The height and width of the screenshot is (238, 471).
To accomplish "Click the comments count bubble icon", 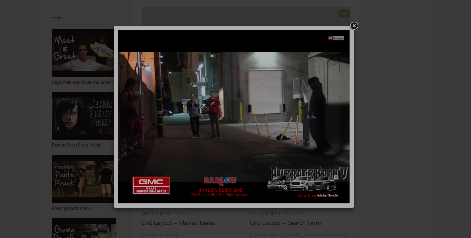I will pos(344,13).
